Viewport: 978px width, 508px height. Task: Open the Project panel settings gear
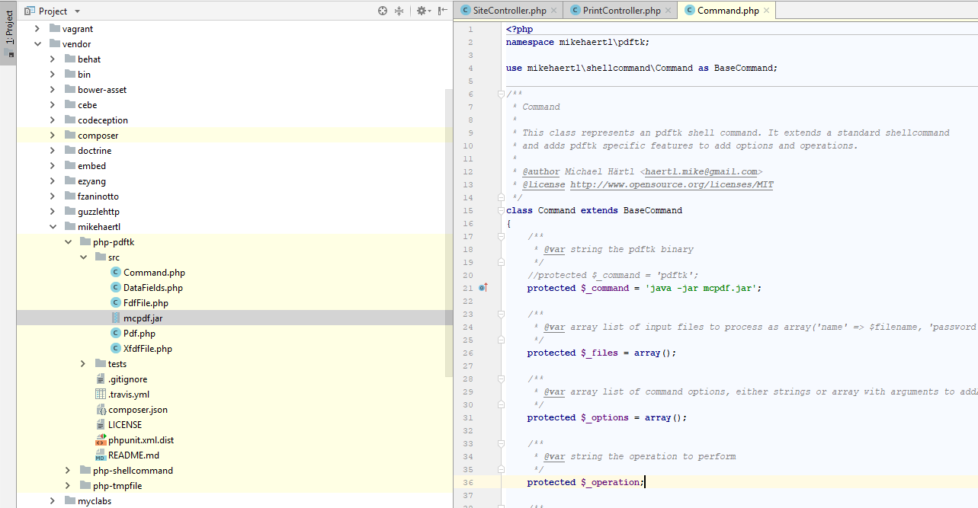pos(422,10)
